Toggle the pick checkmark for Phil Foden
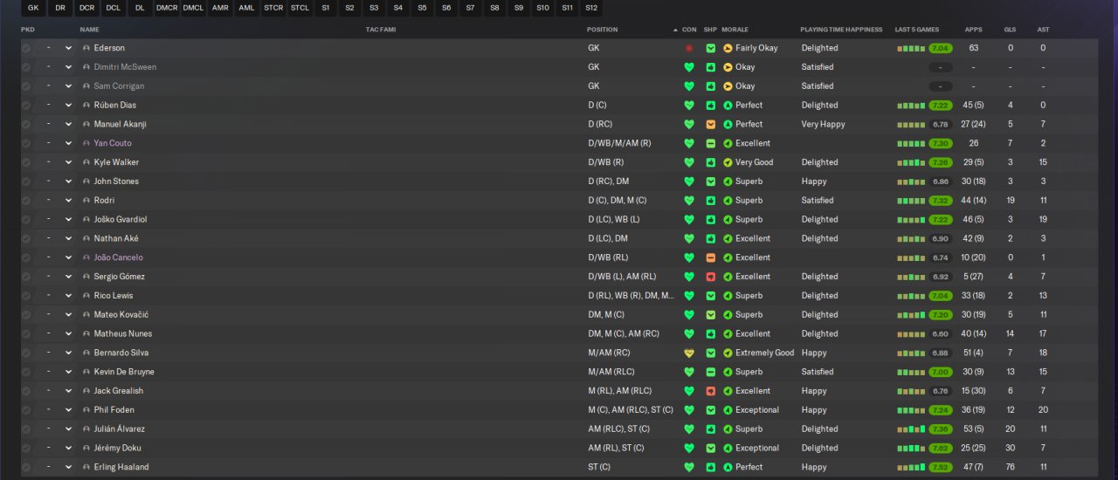 [x=26, y=410]
